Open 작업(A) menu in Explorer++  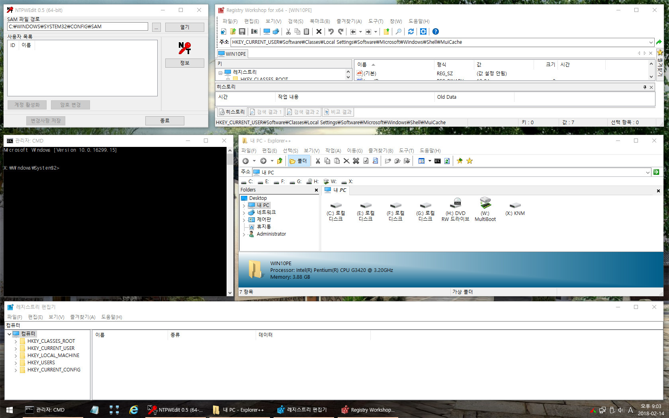(333, 150)
